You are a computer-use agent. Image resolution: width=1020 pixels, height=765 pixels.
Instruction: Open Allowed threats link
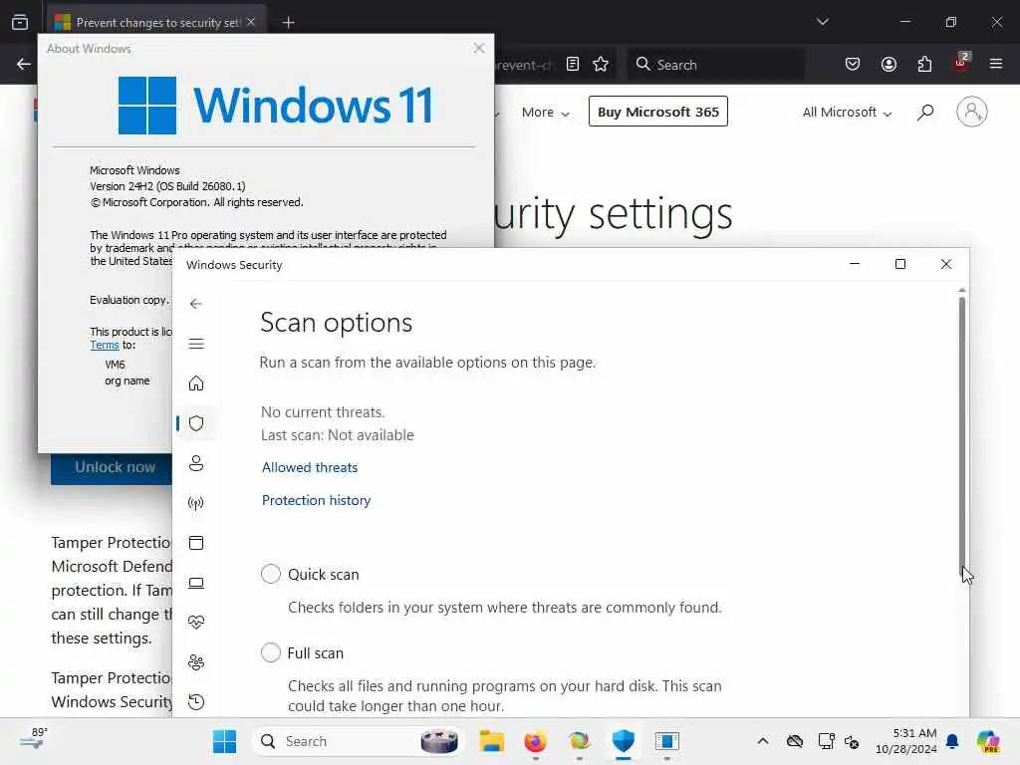pyautogui.click(x=310, y=467)
